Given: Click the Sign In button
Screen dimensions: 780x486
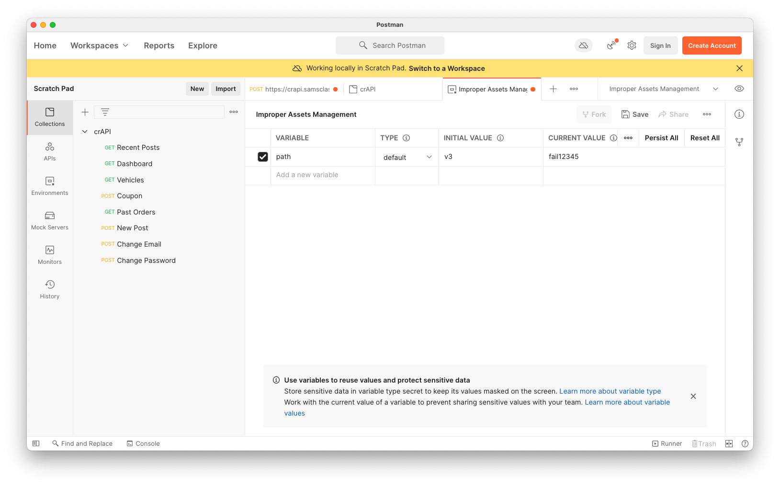Looking at the screenshot, I should (660, 45).
